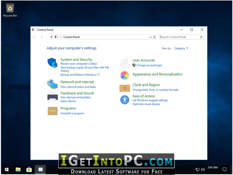Refresh the Control Panel view
The image size is (233, 175).
pos(154,37)
